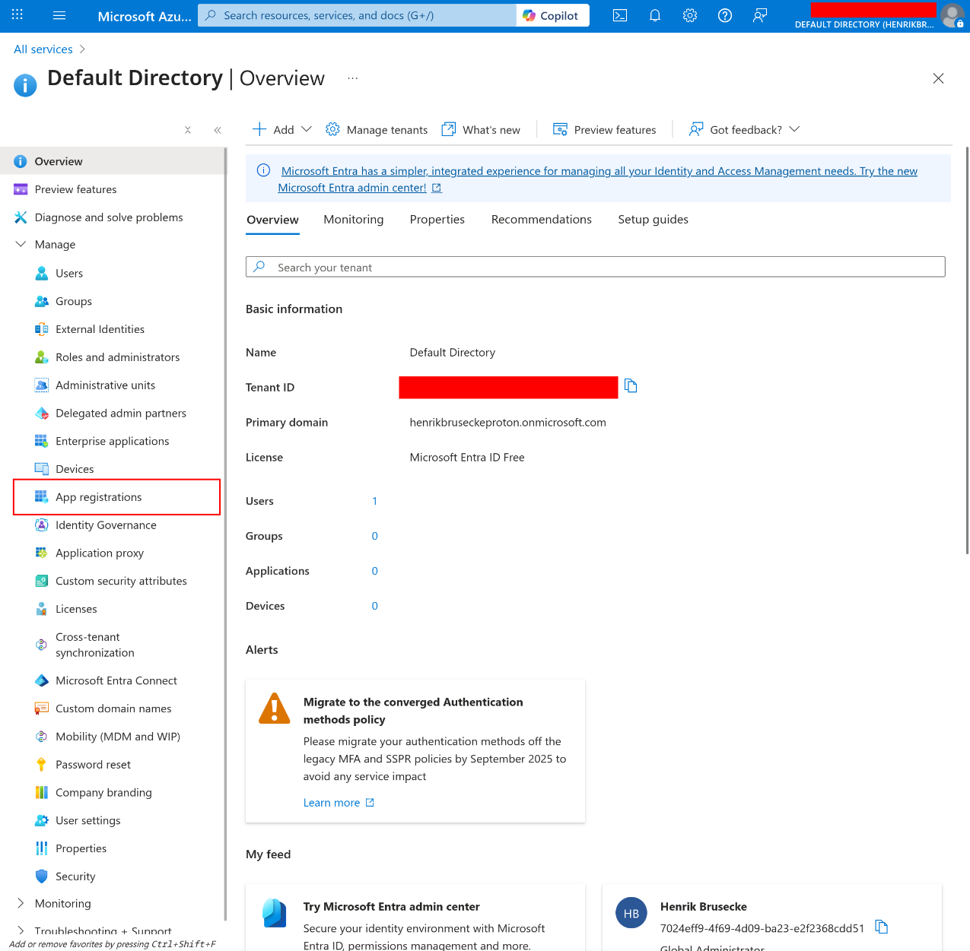Navigate back via All services link
Screen dimensions: 970x951
click(x=43, y=49)
